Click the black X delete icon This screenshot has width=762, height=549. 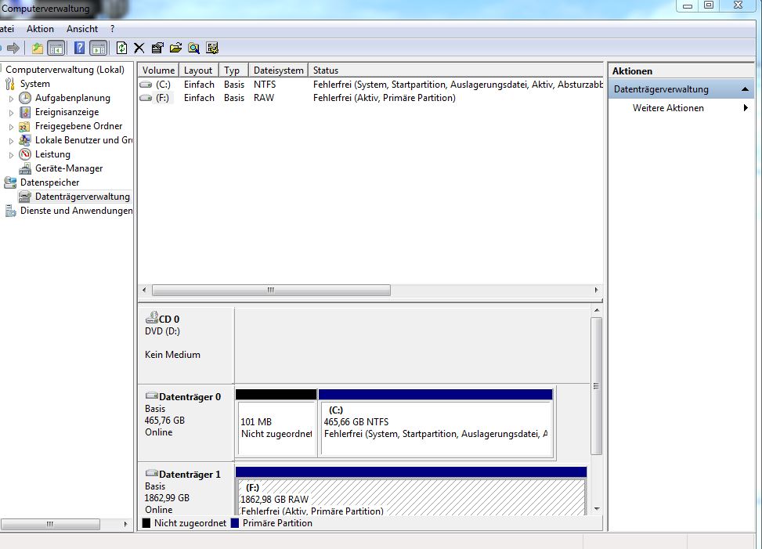tap(139, 48)
